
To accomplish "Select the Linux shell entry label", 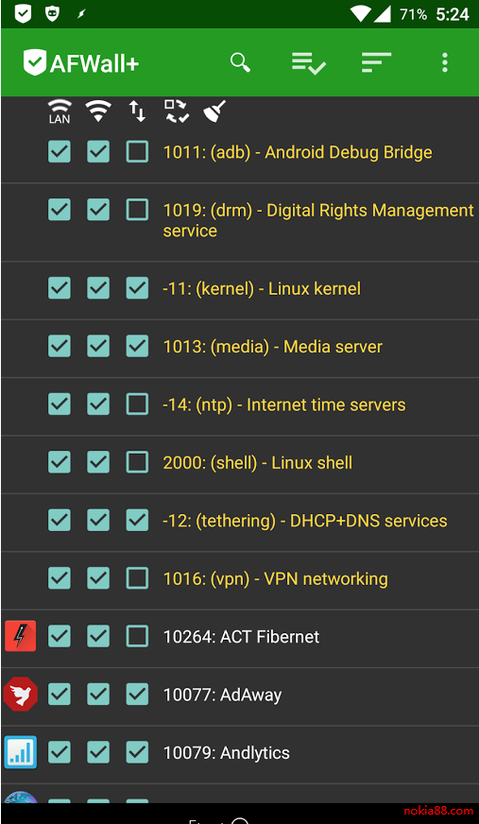I will pyautogui.click(x=257, y=462).
